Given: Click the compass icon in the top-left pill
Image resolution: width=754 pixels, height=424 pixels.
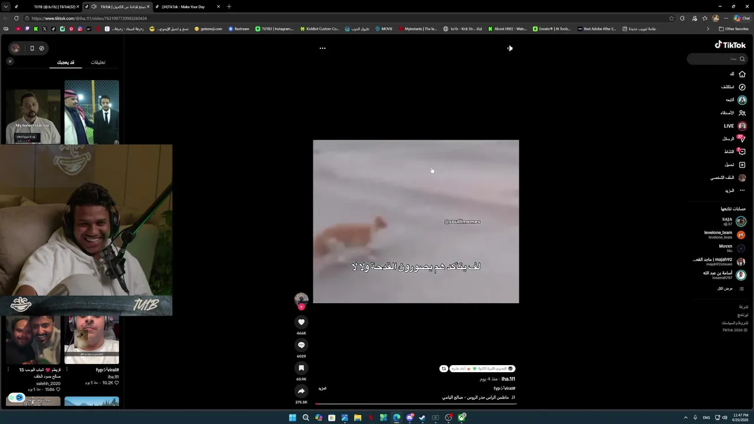Looking at the screenshot, I should (41, 48).
